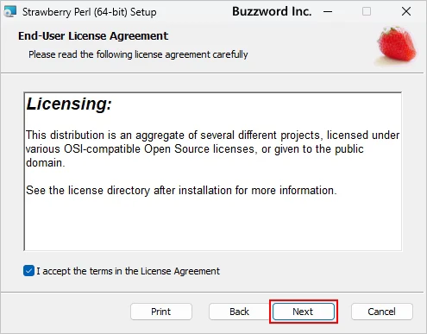The width and height of the screenshot is (427, 334).
Task: Click the strawberry logo image
Action: pos(397,46)
